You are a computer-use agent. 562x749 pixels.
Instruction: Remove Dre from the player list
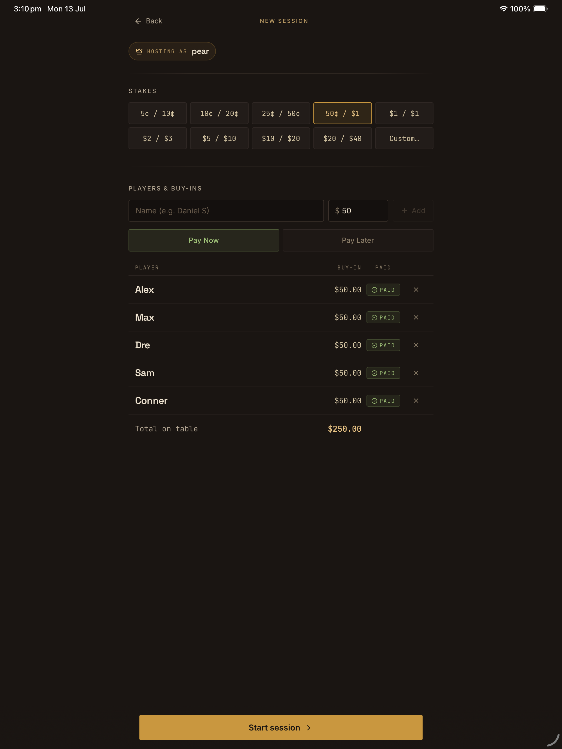coord(416,345)
